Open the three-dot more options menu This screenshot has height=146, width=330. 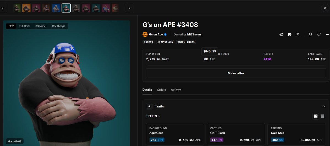[327, 34]
